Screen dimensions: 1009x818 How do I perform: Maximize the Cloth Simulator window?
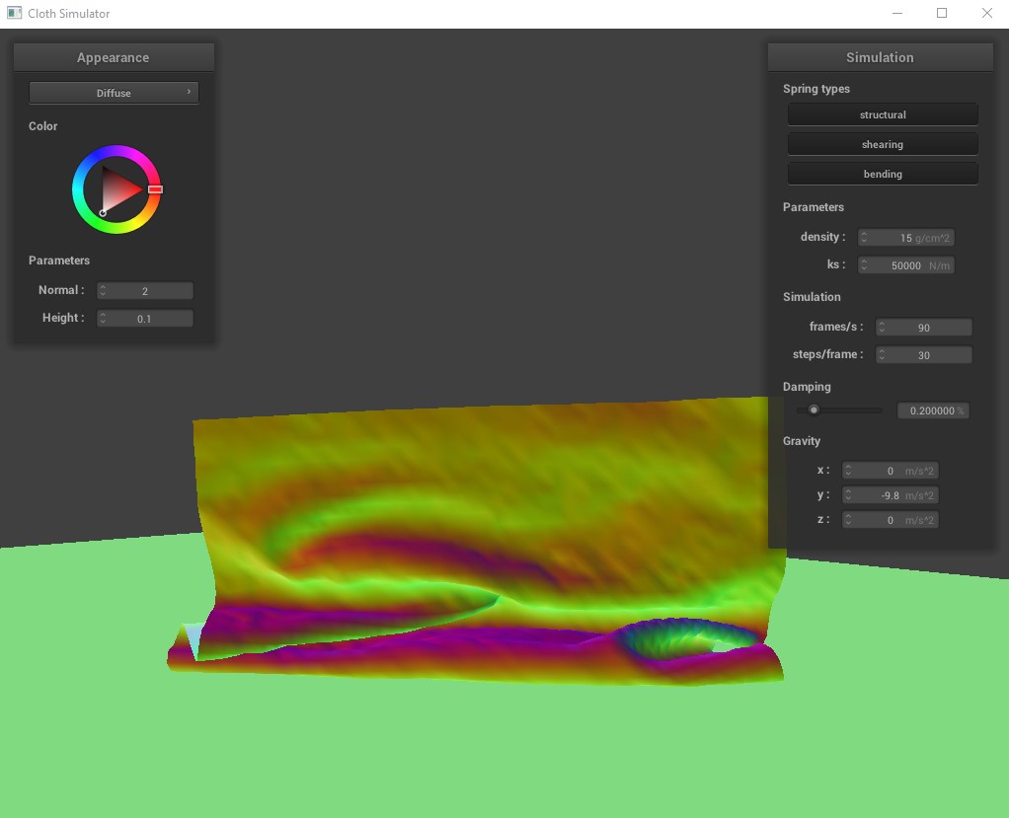[x=942, y=13]
